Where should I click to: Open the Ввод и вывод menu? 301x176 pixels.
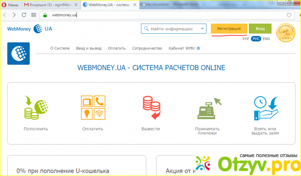(x=89, y=48)
